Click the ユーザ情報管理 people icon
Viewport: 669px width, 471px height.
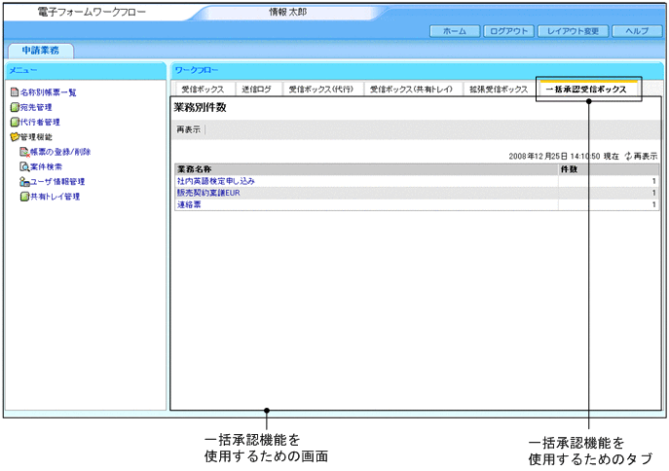[x=24, y=182]
